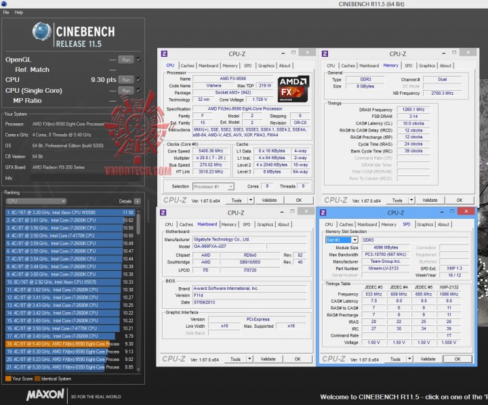The image size is (488, 405).
Task: Toggle the CPU (Single Core) checkbox
Action: point(139,90)
